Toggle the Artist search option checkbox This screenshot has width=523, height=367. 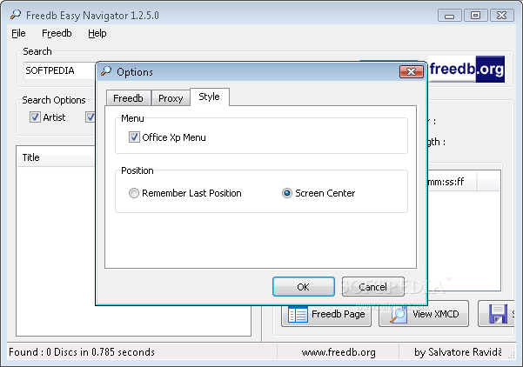(35, 117)
